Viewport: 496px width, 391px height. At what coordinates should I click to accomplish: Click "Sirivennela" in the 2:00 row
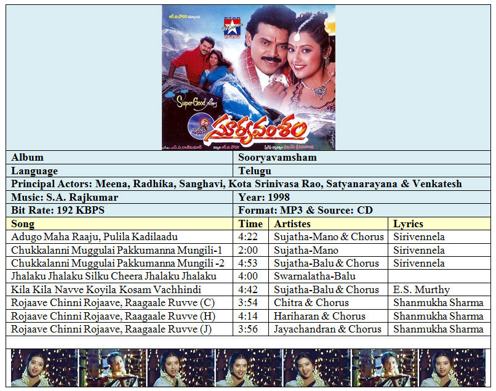[419, 250]
